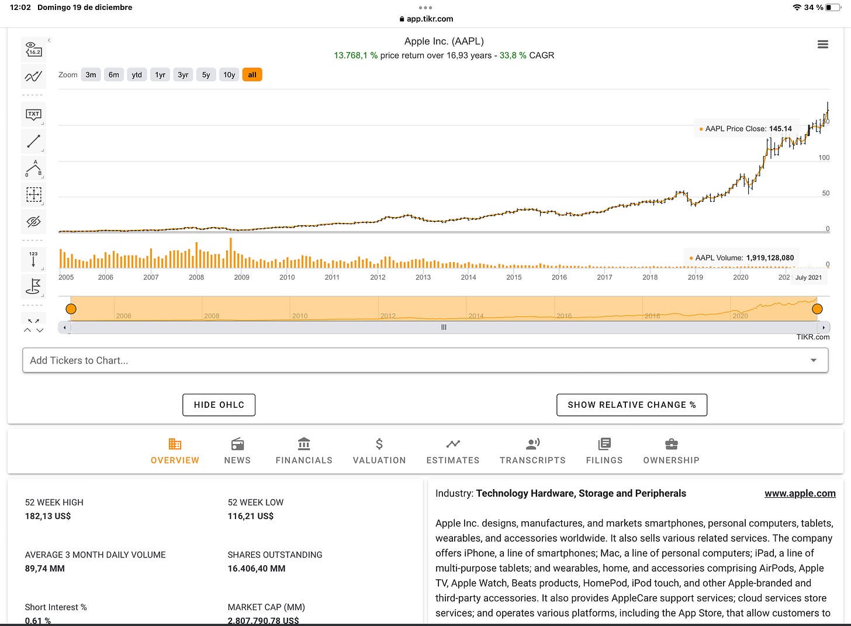Viewport: 851px width, 626px height.
Task: Set zoom range to 1yr
Action: (x=160, y=75)
